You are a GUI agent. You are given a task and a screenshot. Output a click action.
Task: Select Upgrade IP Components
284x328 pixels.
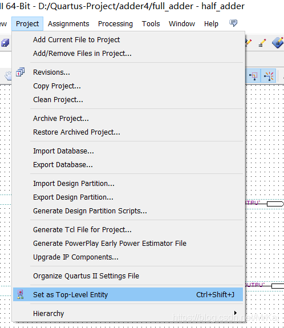[128, 257]
